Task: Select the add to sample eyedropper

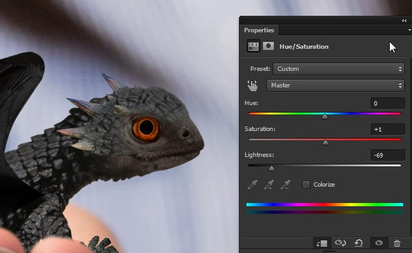Action: pos(269,185)
